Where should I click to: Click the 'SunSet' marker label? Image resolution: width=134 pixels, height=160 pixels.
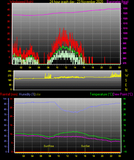85,146
